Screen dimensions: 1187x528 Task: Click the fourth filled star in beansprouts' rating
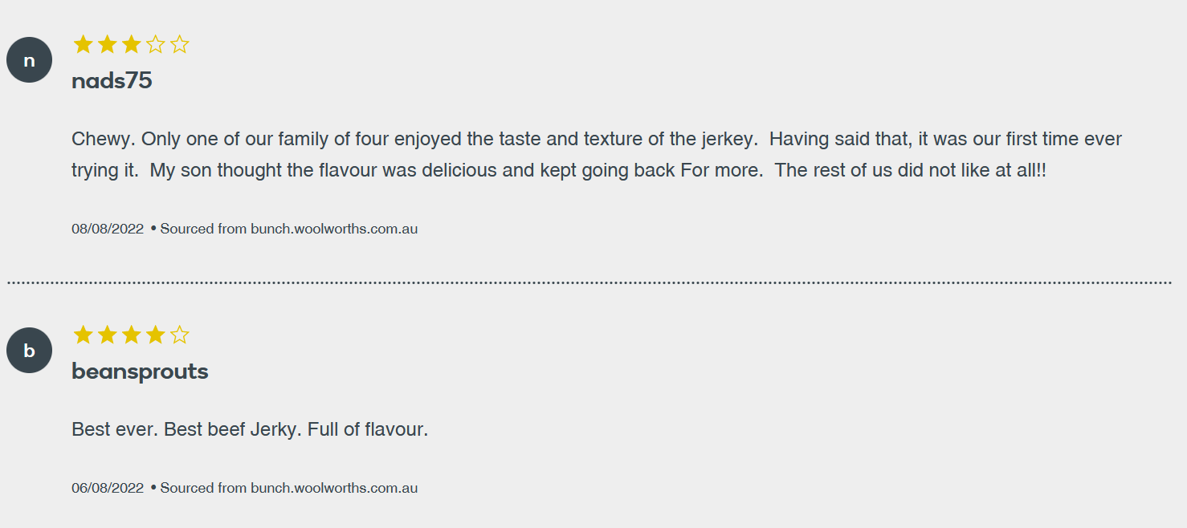[156, 335]
